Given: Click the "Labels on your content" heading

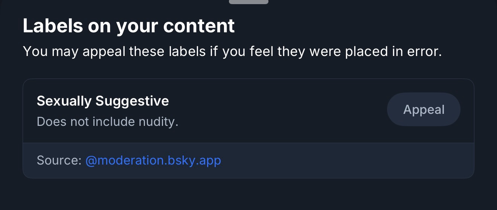Looking at the screenshot, I should 129,26.
